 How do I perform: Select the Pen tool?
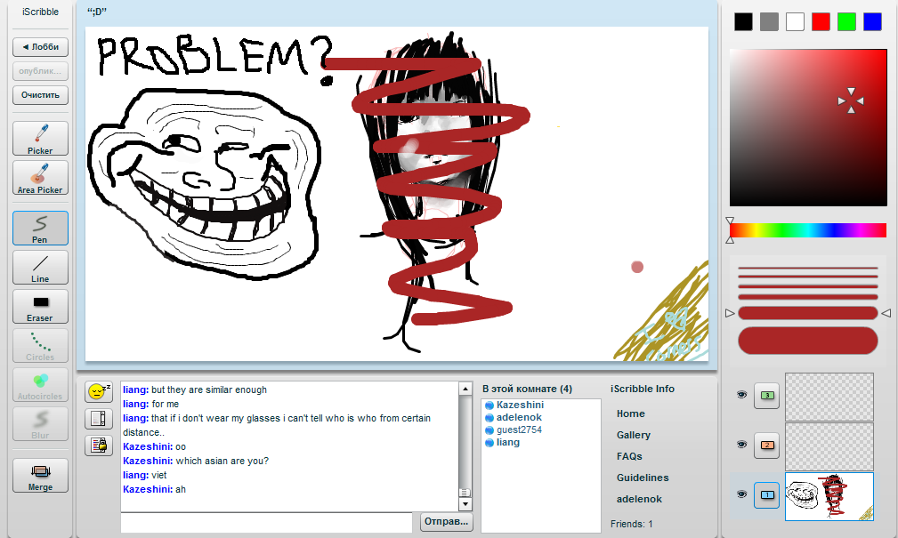point(40,228)
